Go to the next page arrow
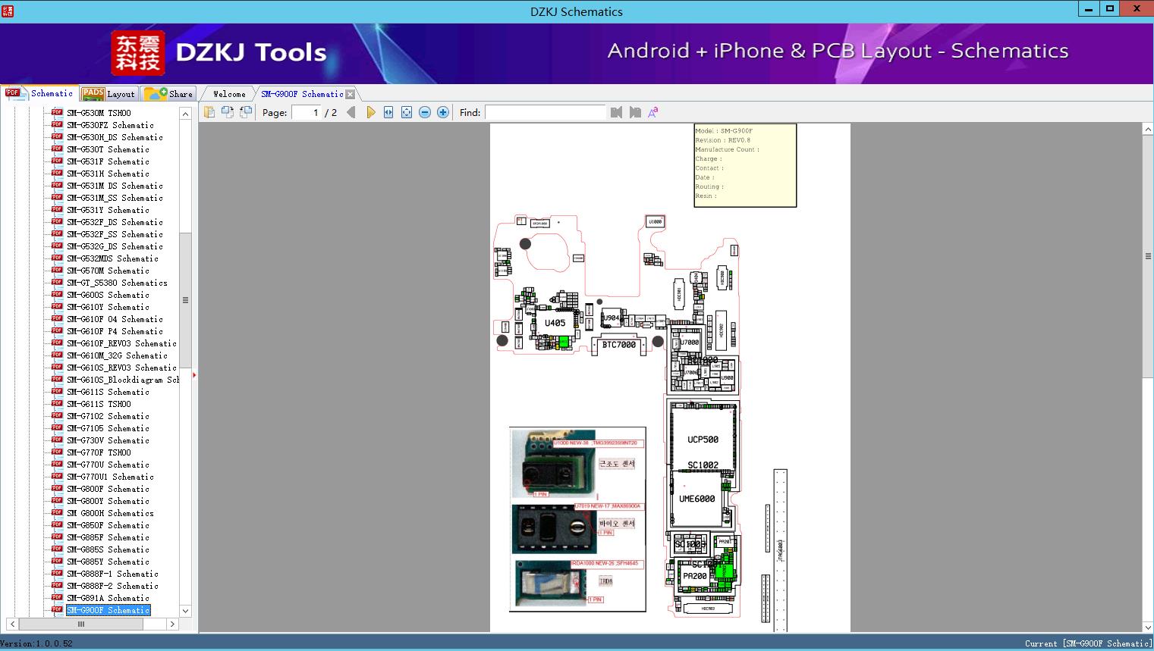 click(x=370, y=112)
